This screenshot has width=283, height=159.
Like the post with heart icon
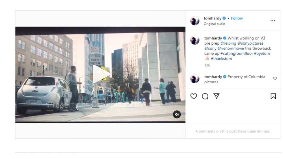pyautogui.click(x=194, y=96)
